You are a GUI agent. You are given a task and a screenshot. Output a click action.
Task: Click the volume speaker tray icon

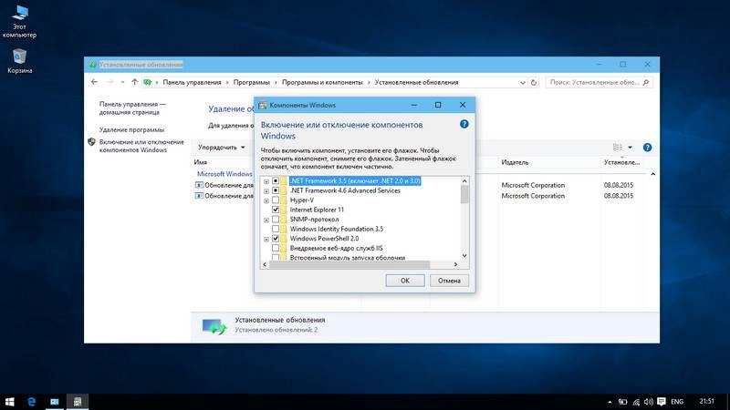(x=649, y=402)
